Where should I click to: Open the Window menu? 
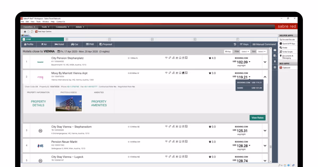46,21
